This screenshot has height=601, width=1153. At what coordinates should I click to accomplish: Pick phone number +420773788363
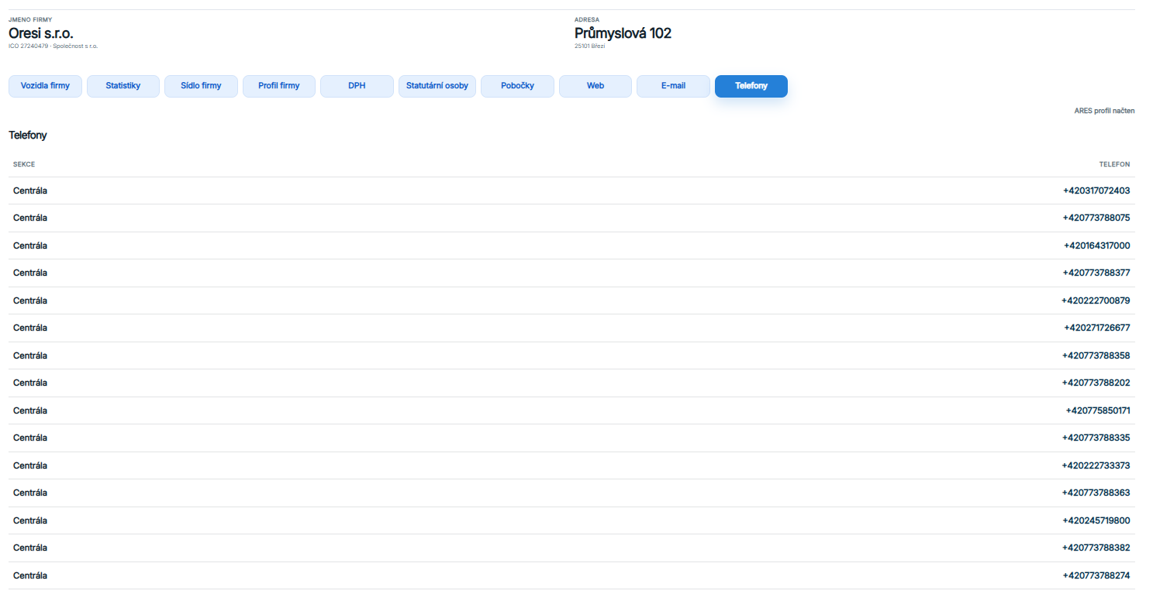[x=1096, y=493]
